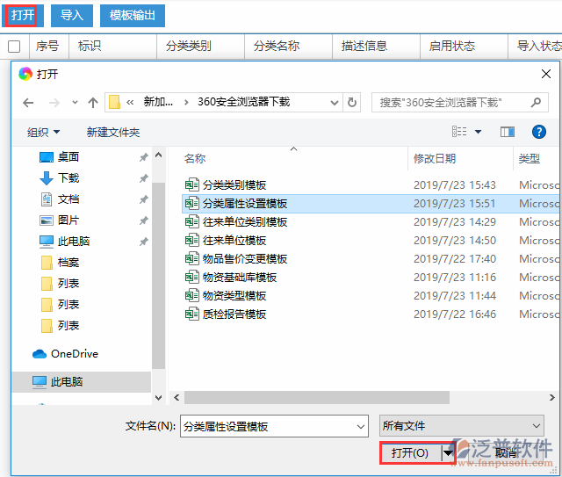Select pinned 此电脑 quick access item
562x477 pixels.
coord(74,242)
